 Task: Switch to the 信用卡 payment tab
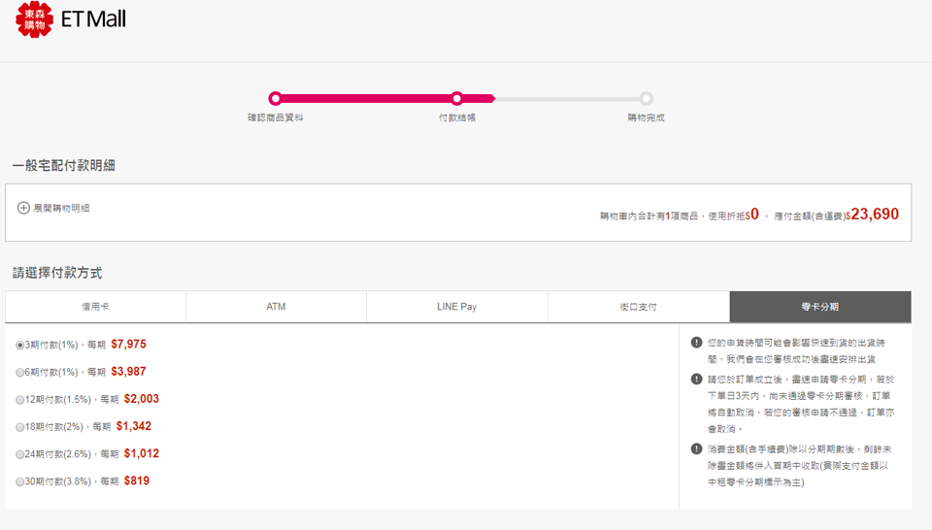coord(95,307)
